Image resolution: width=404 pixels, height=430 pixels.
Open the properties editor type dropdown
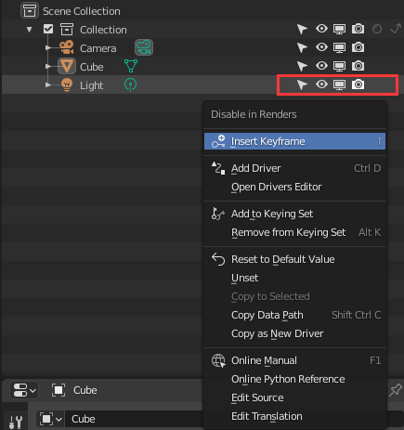click(x=24, y=390)
